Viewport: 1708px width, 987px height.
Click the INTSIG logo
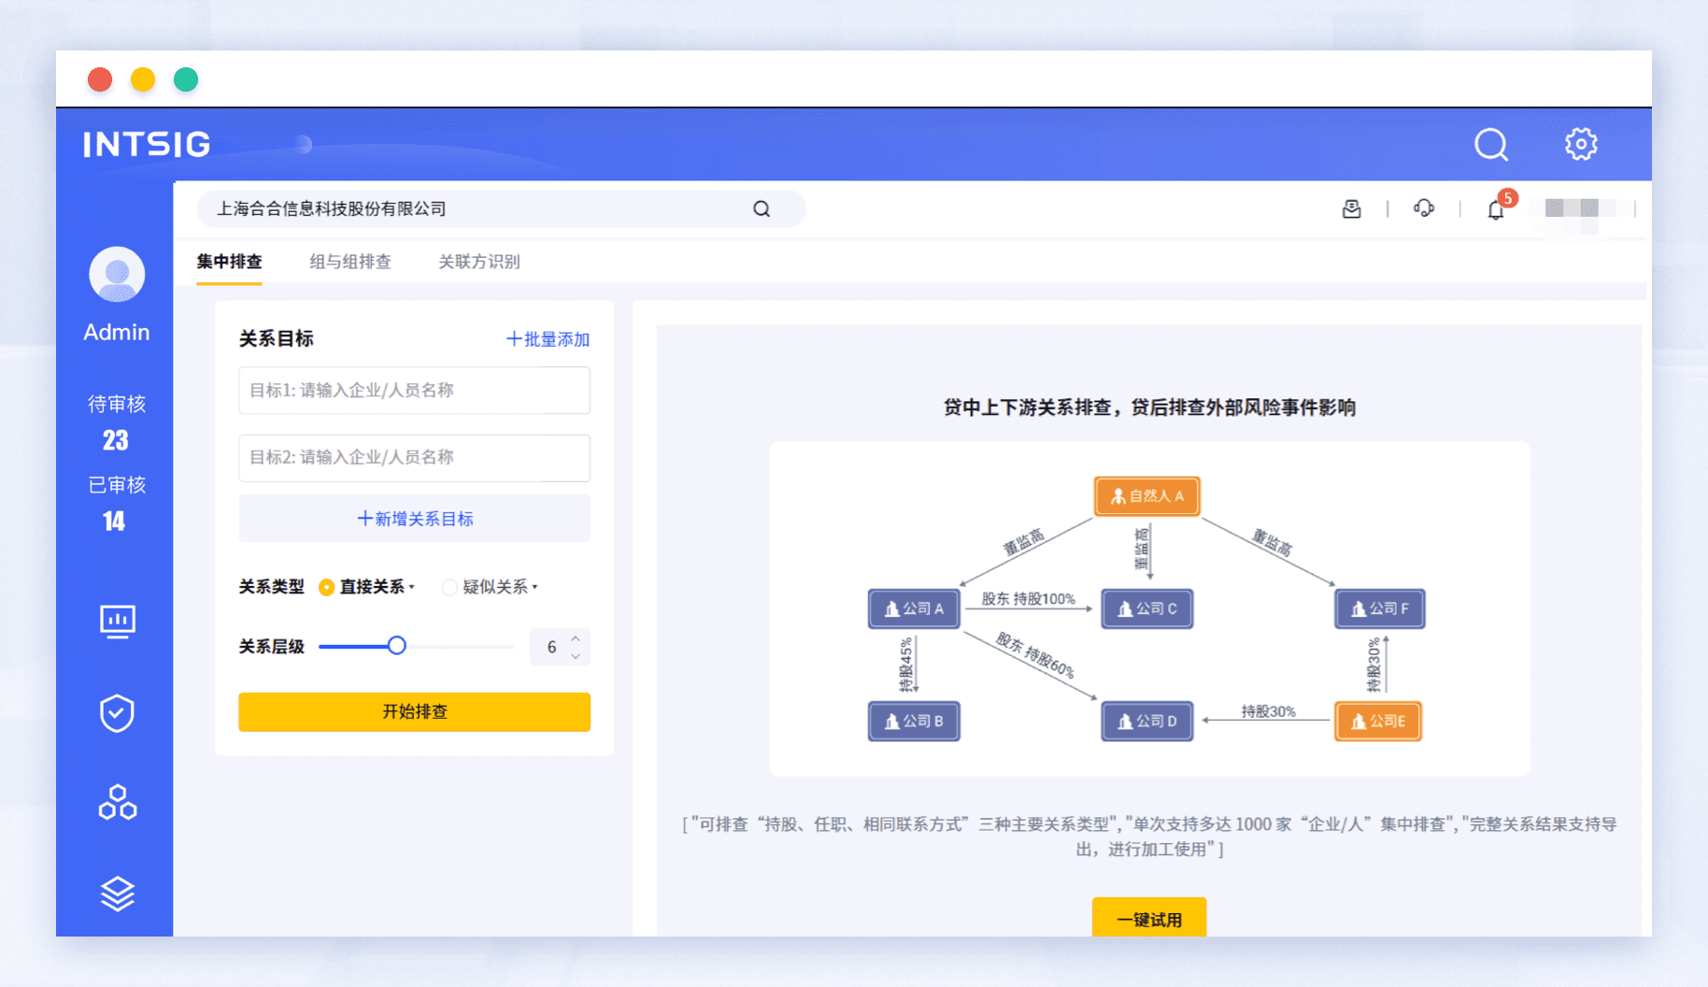147,145
